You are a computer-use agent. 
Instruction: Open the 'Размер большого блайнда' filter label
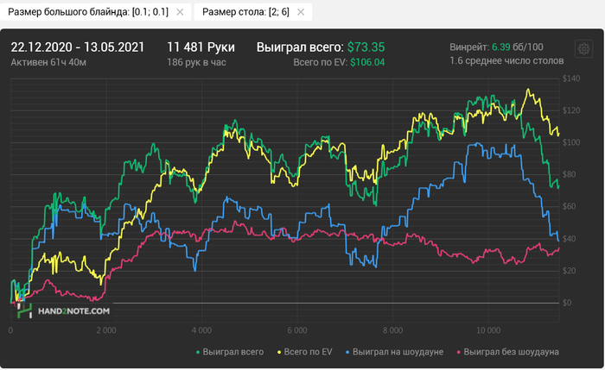tap(90, 12)
